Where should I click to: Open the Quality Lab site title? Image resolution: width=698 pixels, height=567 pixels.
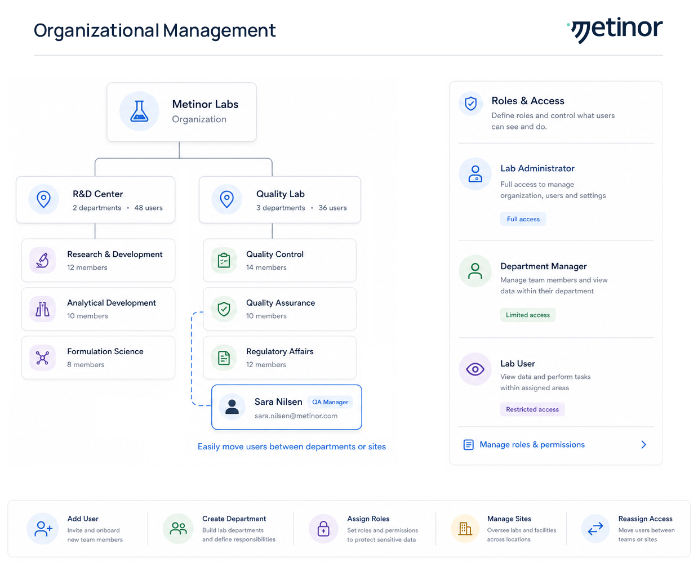(x=281, y=194)
